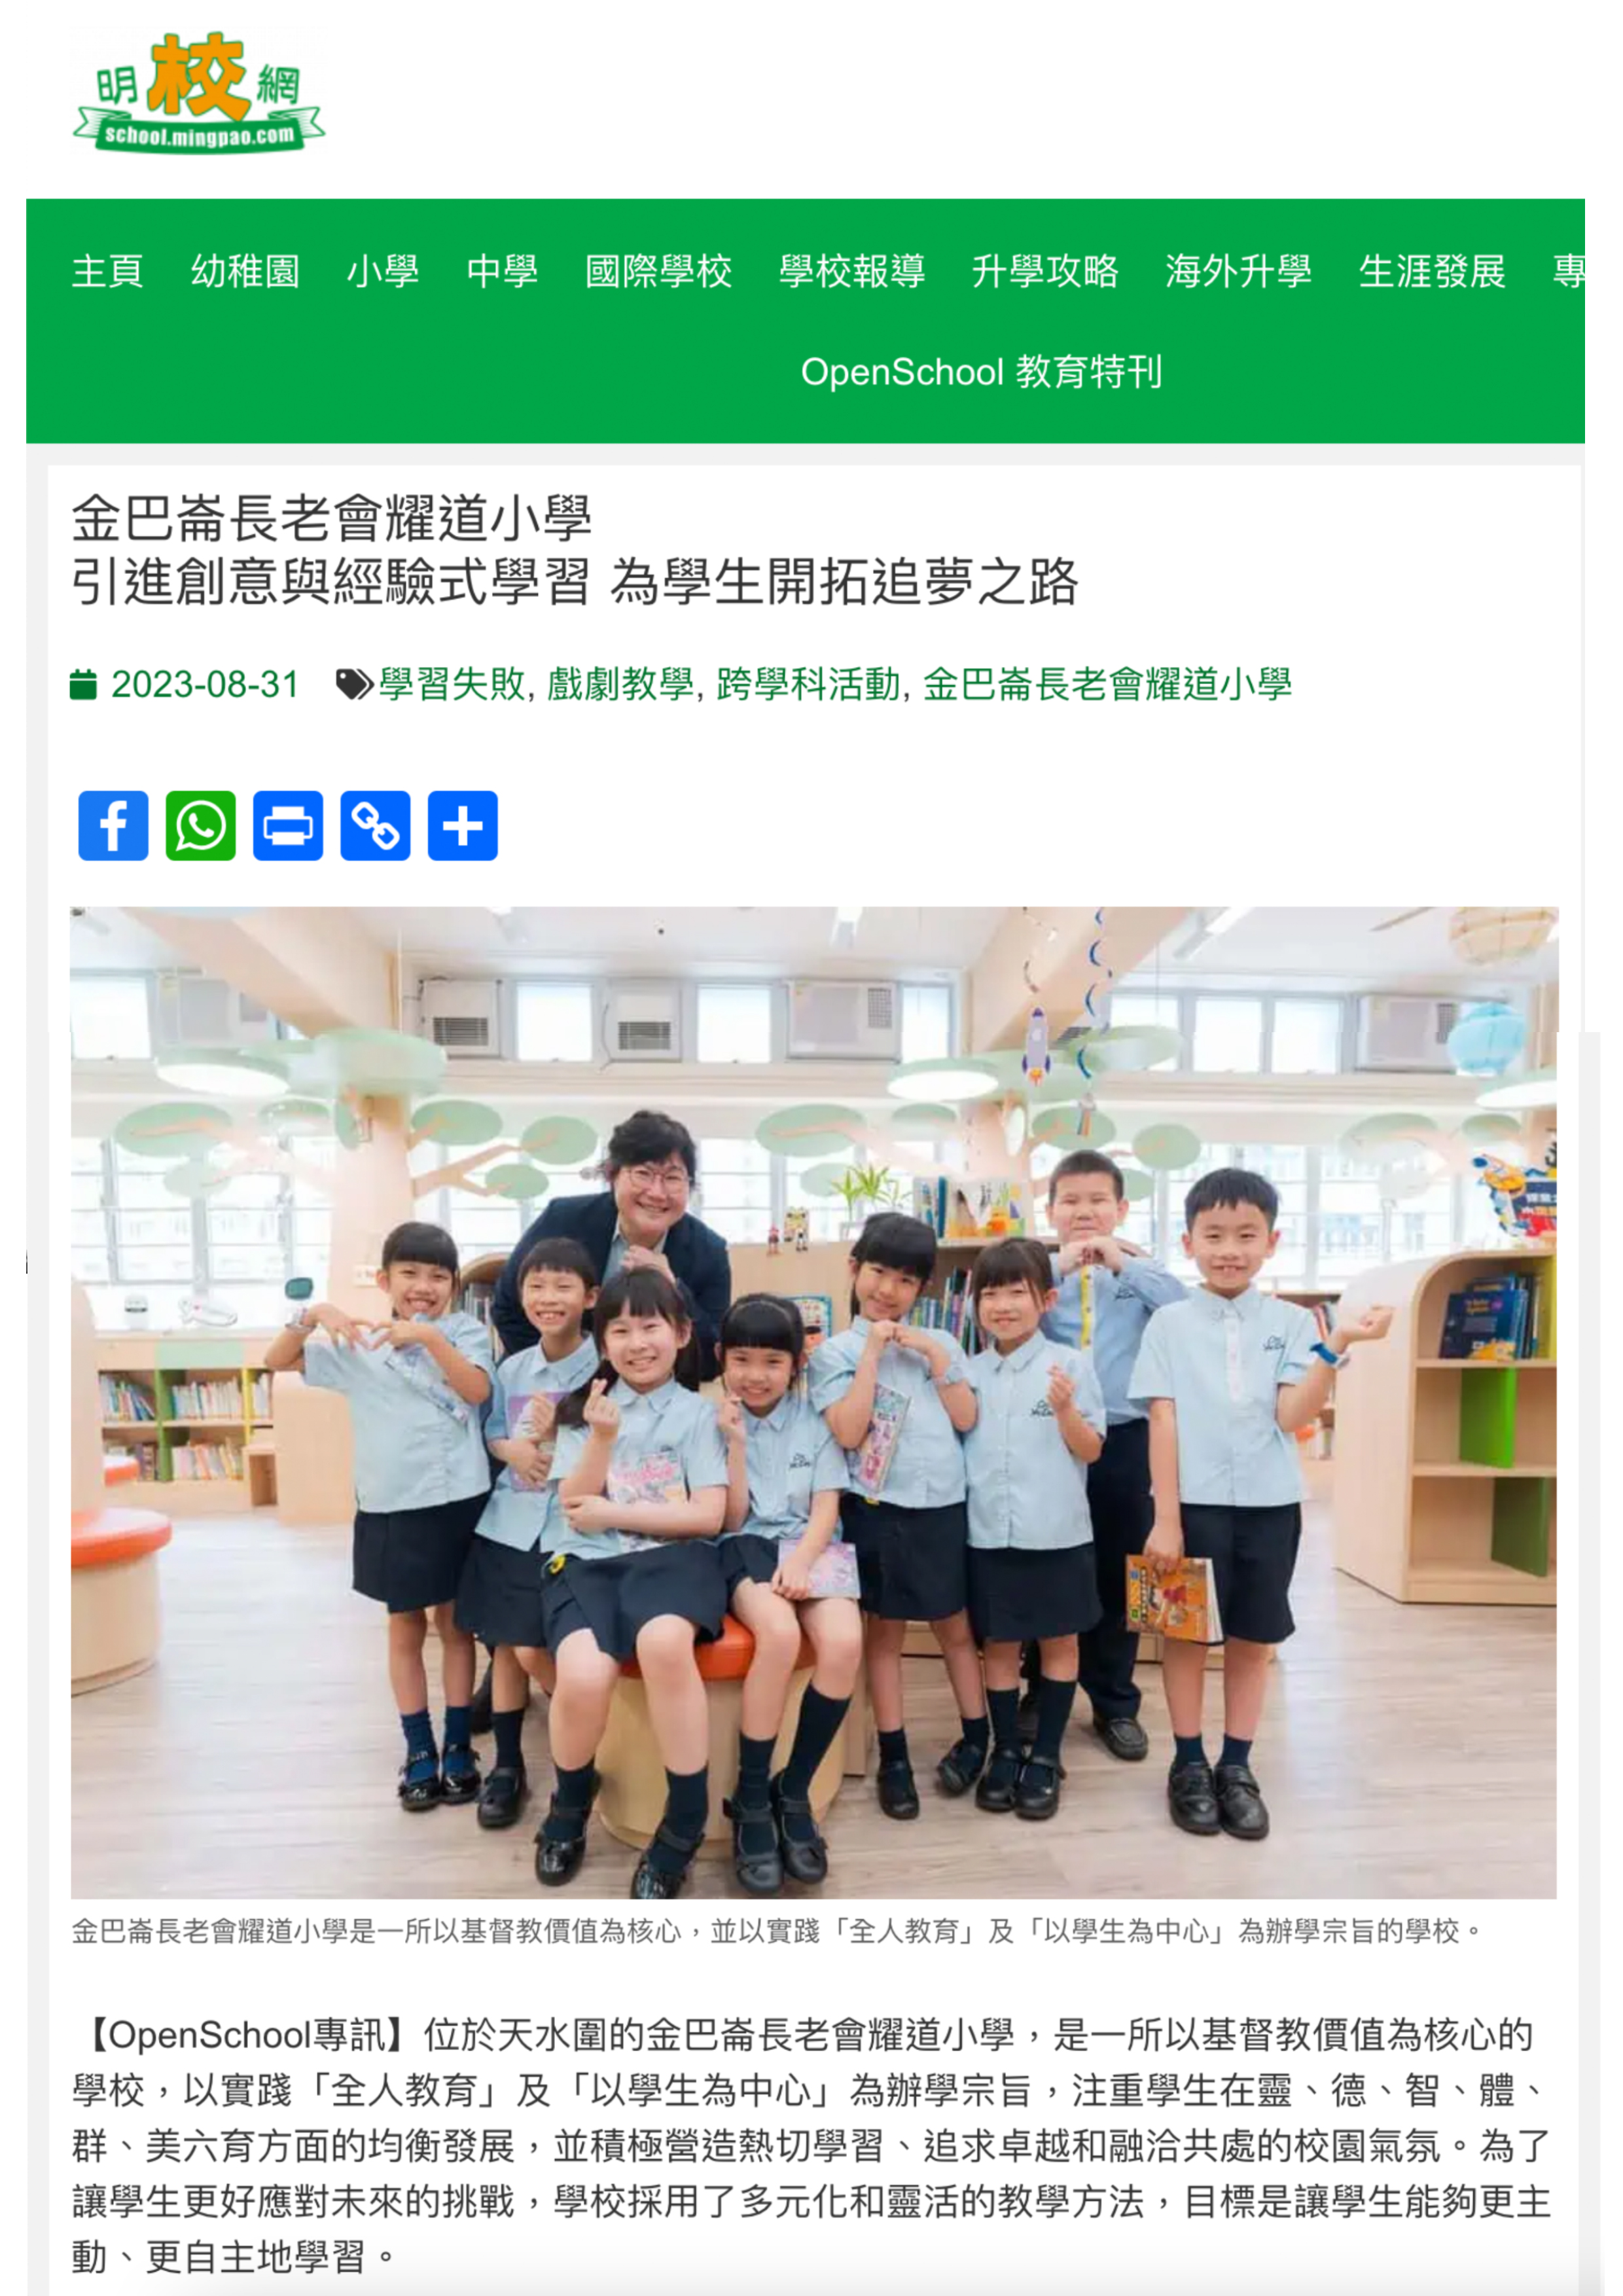Click the group photo of students in the library
This screenshot has width=1623, height=2296.
coord(813,1403)
